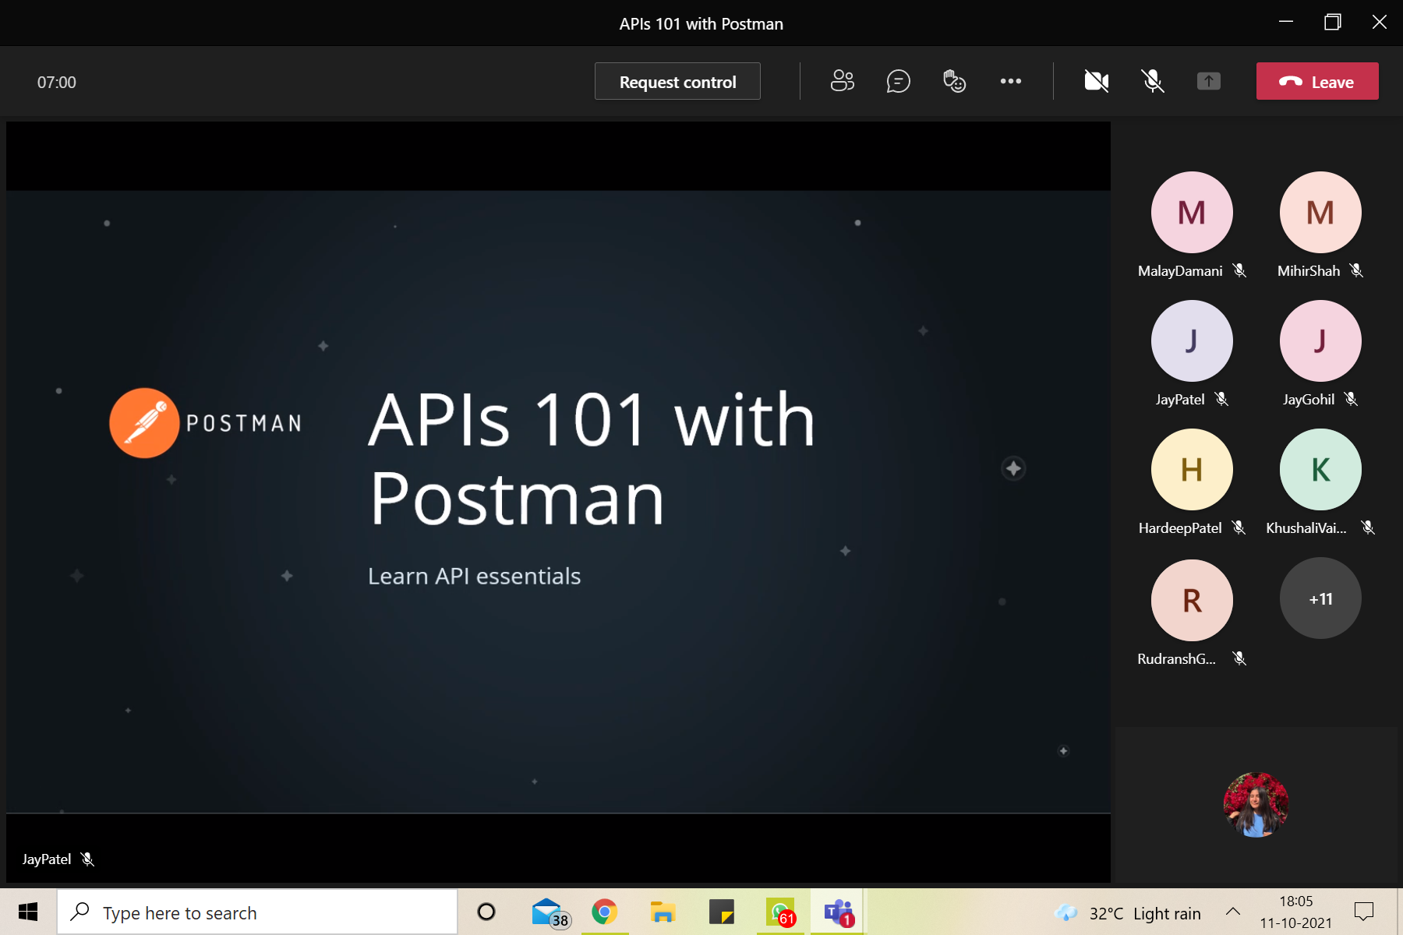Screen dimensions: 1403x935
Task: Click the shared Postman presentation slide
Action: 558,502
